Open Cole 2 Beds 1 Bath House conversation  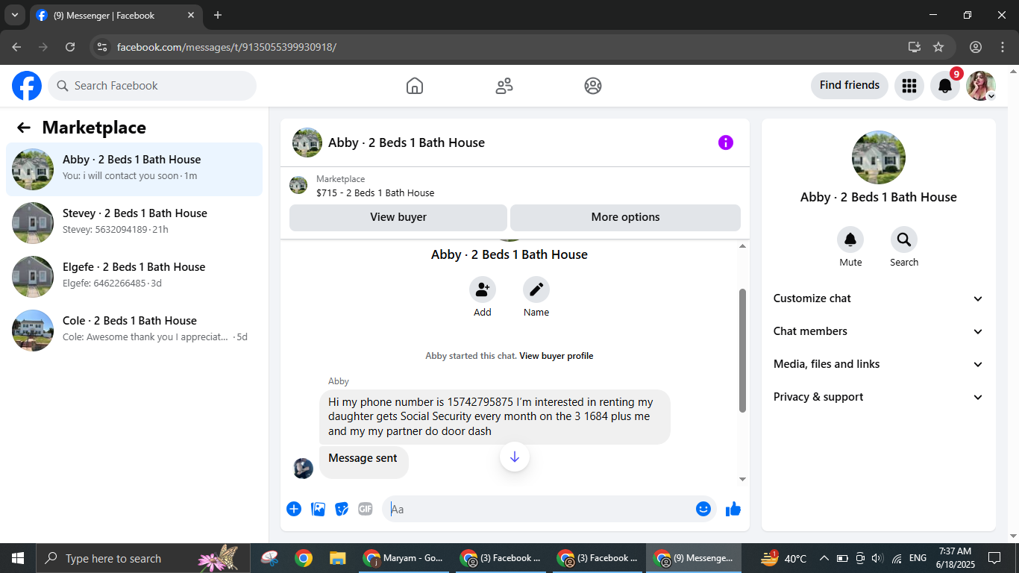[134, 331]
